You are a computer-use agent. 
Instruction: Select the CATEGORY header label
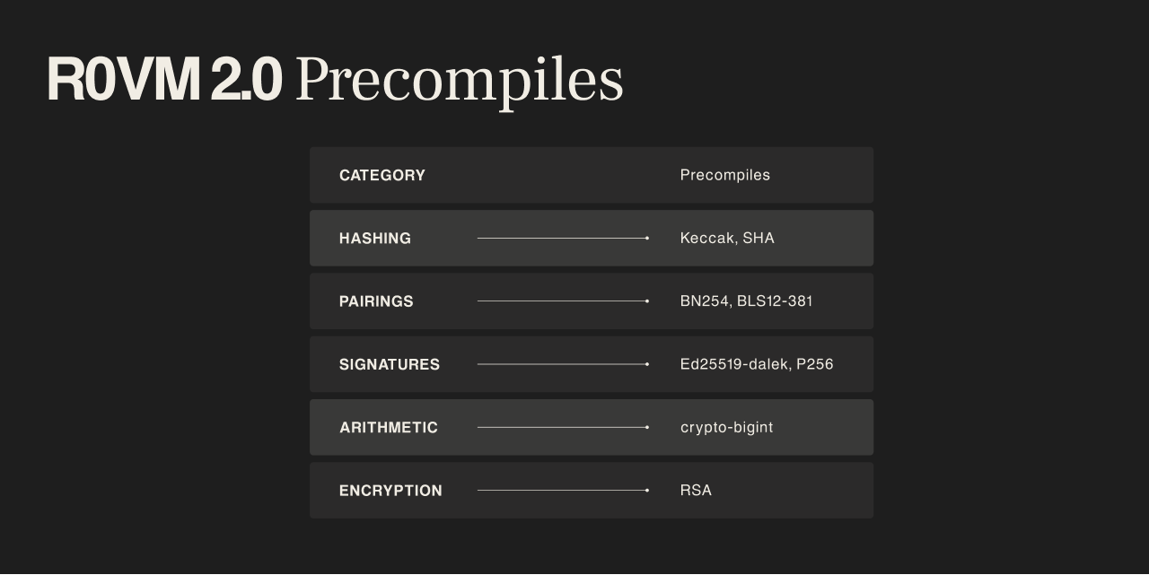click(x=382, y=175)
